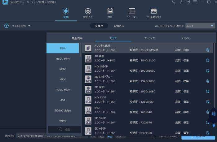Choose WMV format
This screenshot has height=142, width=217.
point(63,121)
